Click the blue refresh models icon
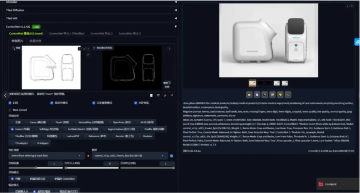 pyautogui.click(x=172, y=156)
